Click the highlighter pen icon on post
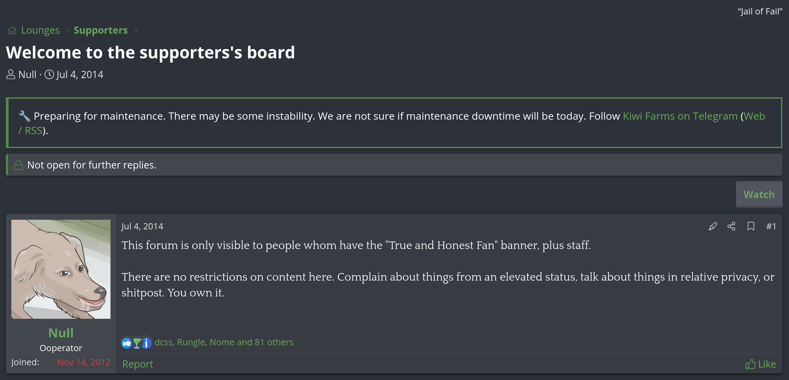The width and height of the screenshot is (789, 380). [x=713, y=226]
